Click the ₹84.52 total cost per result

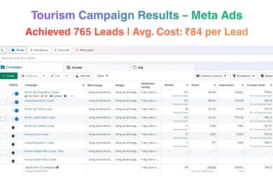pyautogui.click(x=268, y=167)
